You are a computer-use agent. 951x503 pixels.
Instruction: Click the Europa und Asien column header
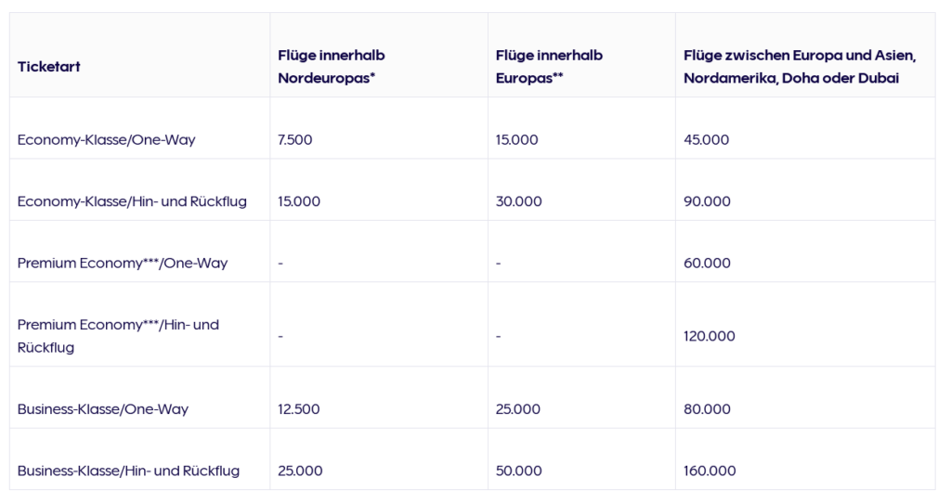[x=799, y=67]
